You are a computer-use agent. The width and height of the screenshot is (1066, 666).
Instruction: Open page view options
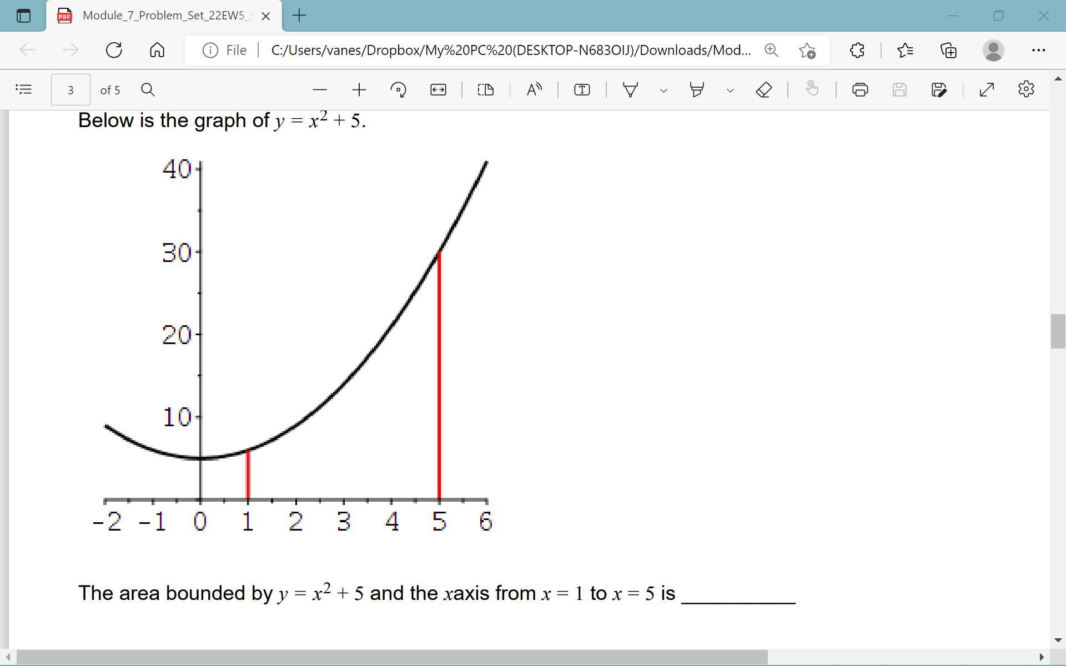coord(486,89)
